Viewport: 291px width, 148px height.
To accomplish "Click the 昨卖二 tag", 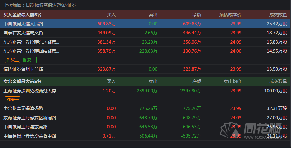I will pos(29,60).
